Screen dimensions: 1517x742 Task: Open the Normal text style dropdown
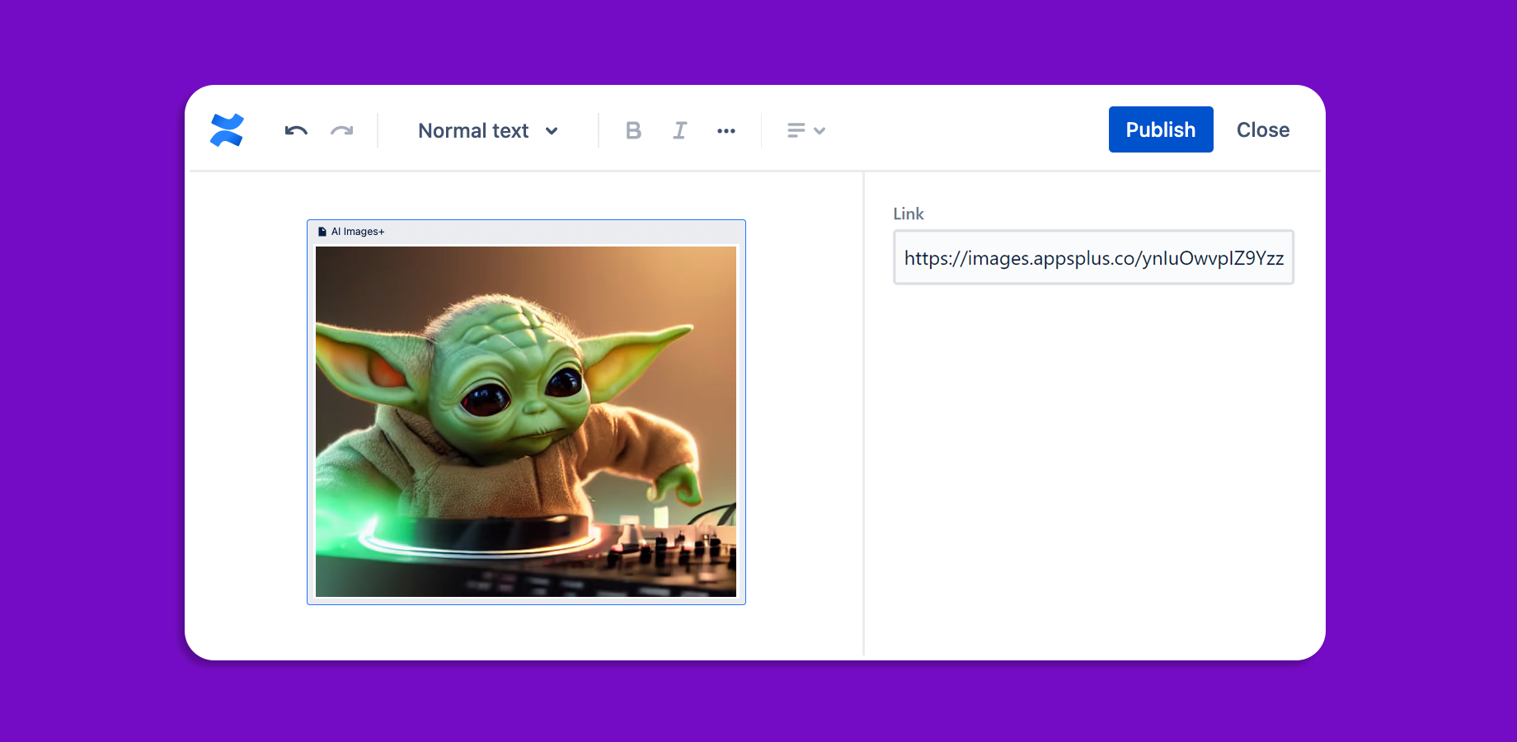point(488,130)
